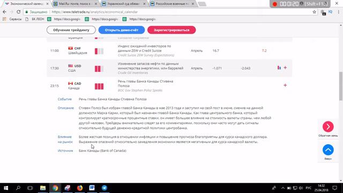This screenshot has width=343, height=193.
Task: Open File Explorer from taskbar
Action: coord(43,188)
